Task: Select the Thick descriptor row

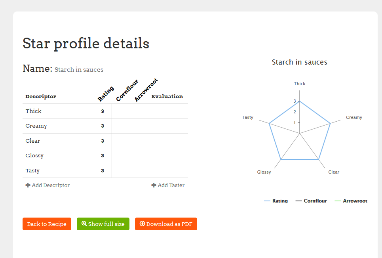Action: pyautogui.click(x=33, y=111)
